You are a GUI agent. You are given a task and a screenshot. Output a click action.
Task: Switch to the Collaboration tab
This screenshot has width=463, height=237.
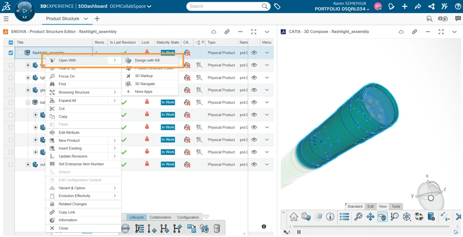point(160,217)
